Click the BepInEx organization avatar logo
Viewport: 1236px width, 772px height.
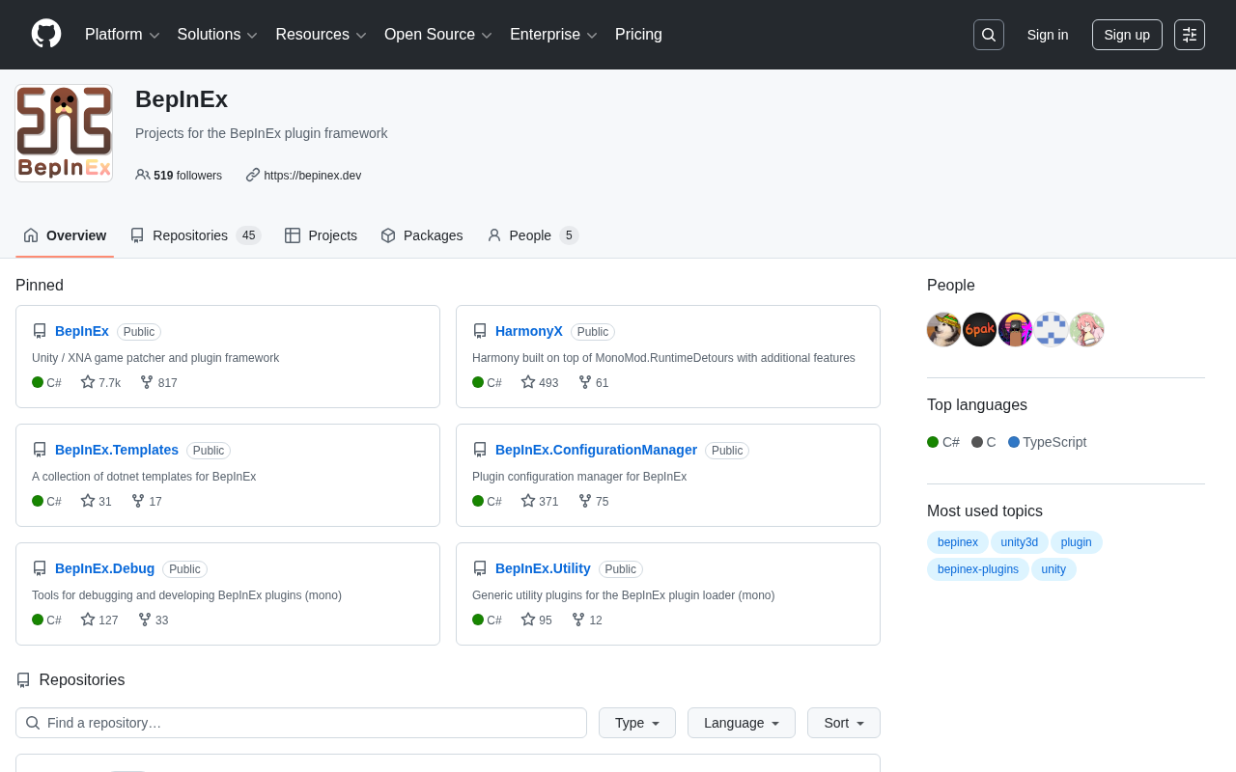(x=64, y=133)
